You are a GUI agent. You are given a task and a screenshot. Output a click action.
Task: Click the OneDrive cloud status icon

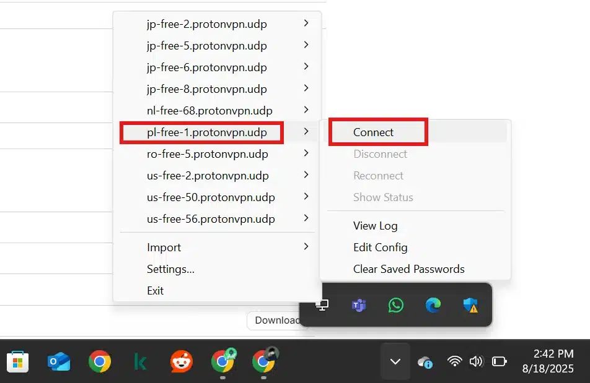pos(425,363)
